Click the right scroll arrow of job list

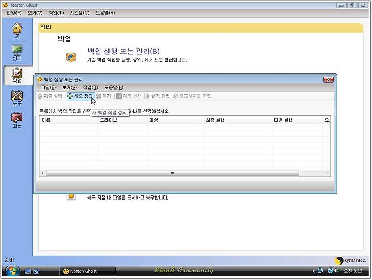pyautogui.click(x=327, y=173)
